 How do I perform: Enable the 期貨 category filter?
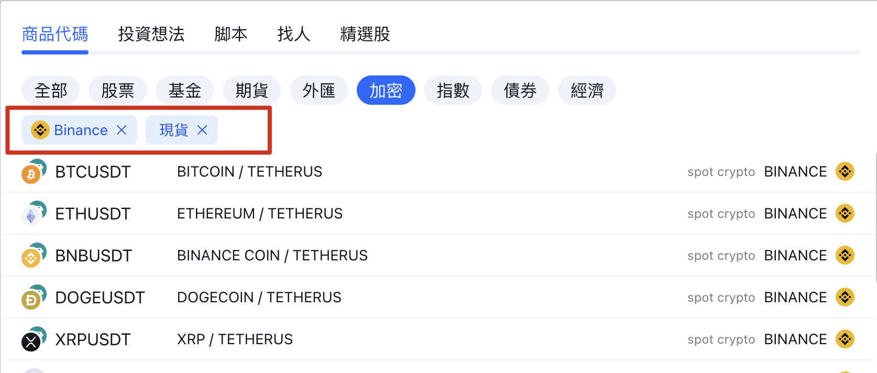pyautogui.click(x=252, y=90)
